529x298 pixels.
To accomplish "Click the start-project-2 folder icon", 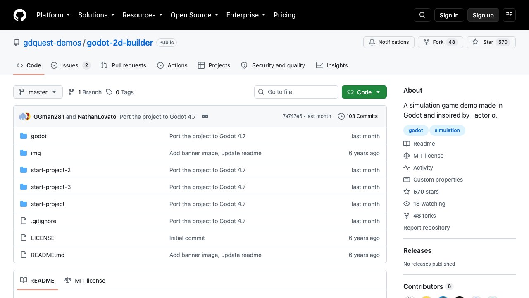I will [x=24, y=170].
